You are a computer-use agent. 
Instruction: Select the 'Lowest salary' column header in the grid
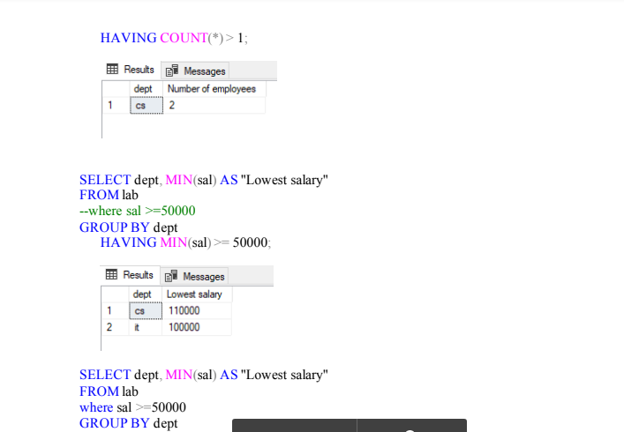(x=197, y=294)
